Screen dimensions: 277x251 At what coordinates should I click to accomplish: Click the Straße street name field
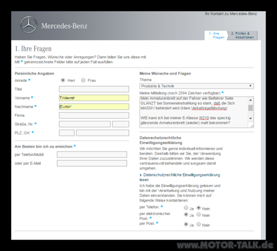[x=85, y=124]
